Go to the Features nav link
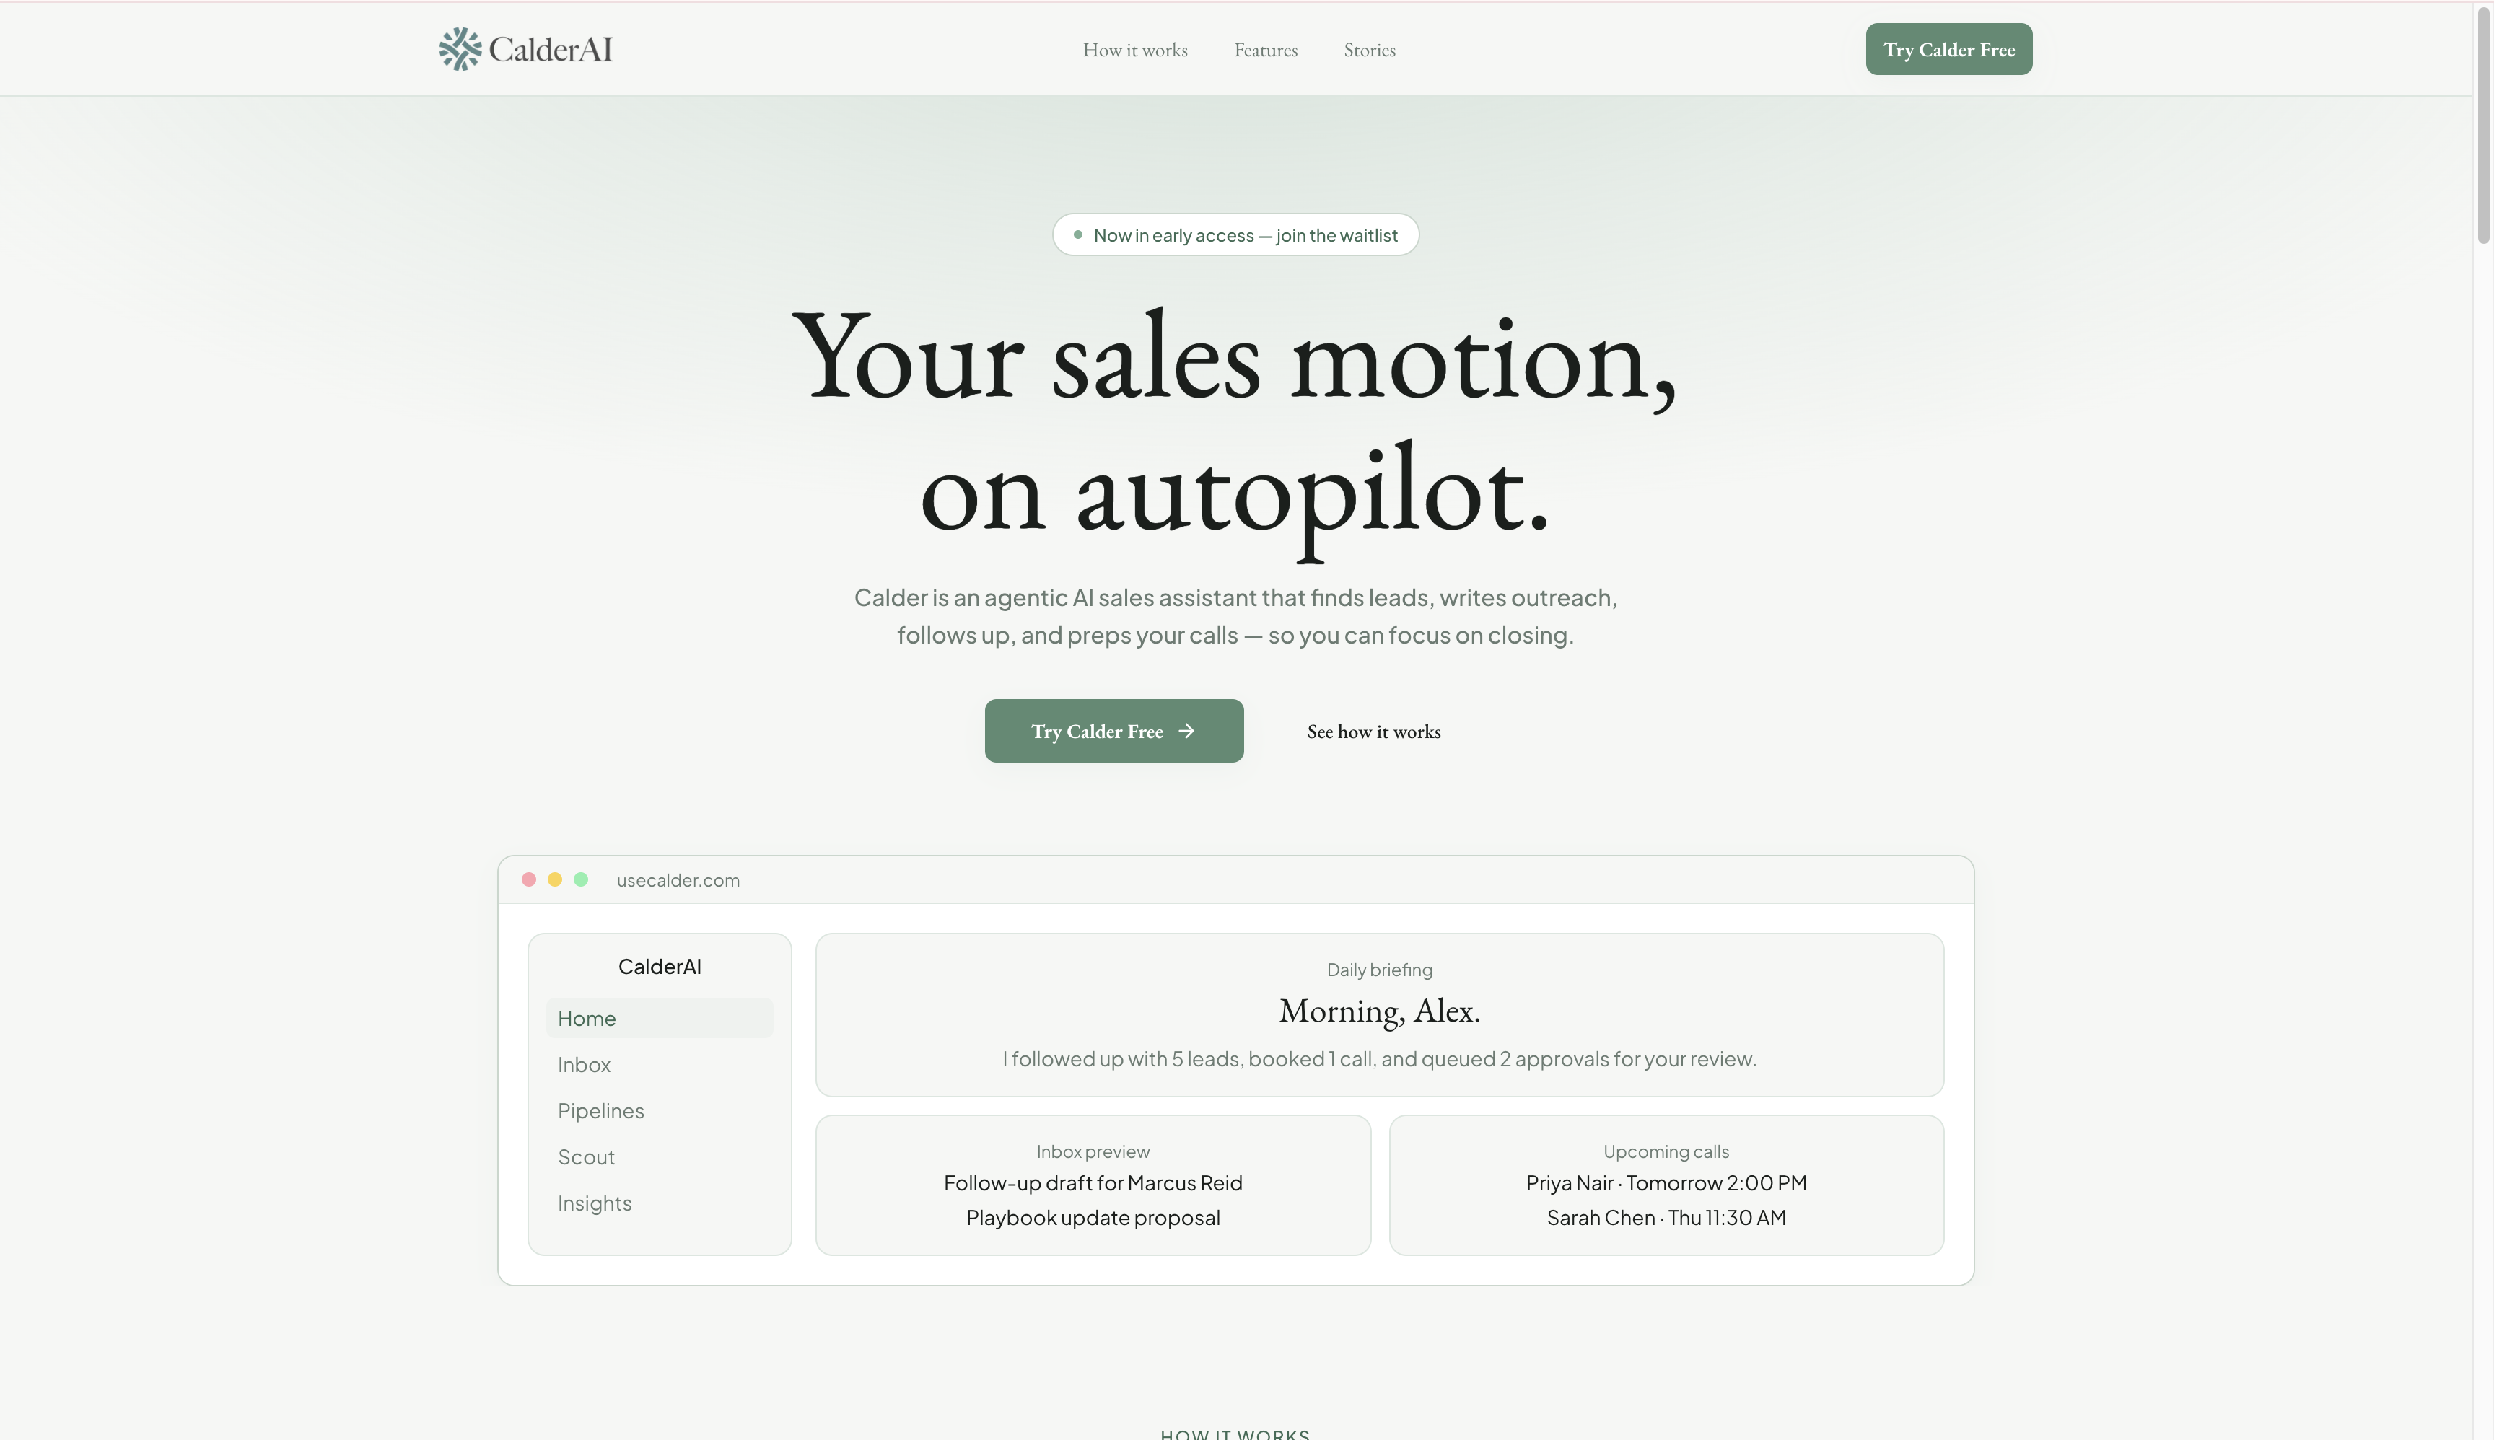Image resolution: width=2494 pixels, height=1440 pixels. pyautogui.click(x=1265, y=51)
